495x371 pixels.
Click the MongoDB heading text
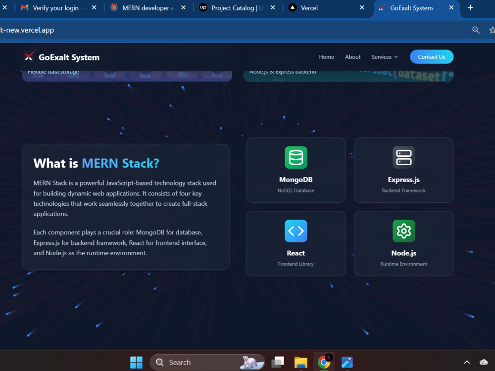(x=296, y=180)
